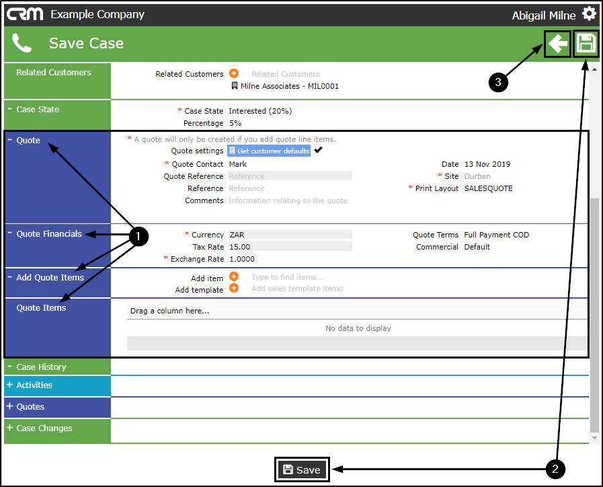603x487 pixels.
Task: Add a related customer with the plus icon
Action: 234,73
